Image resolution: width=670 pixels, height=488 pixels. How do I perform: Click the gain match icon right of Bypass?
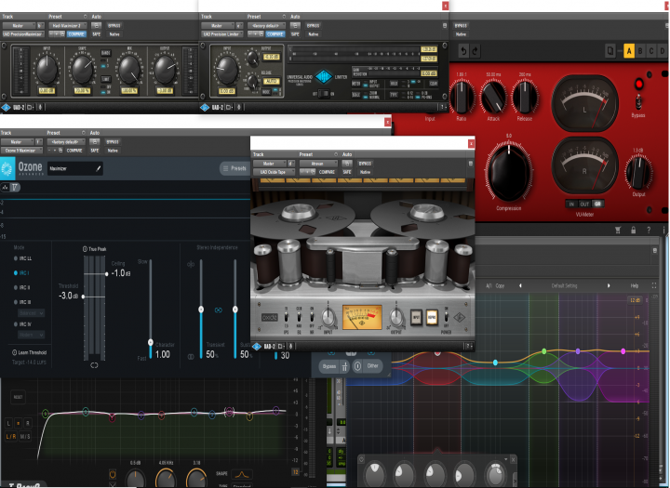(x=344, y=366)
